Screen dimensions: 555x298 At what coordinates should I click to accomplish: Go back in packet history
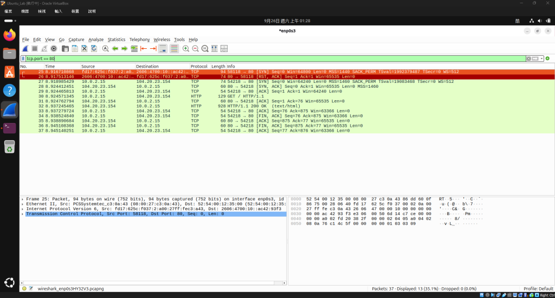[x=115, y=48]
